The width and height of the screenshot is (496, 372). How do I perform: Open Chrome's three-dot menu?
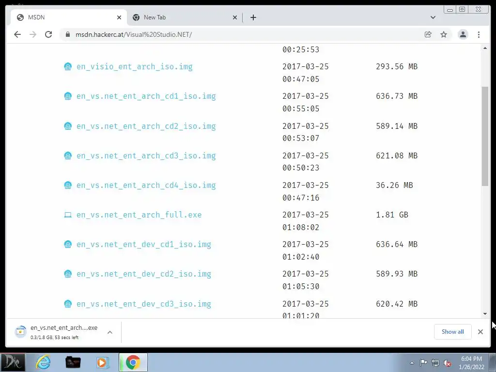click(479, 34)
